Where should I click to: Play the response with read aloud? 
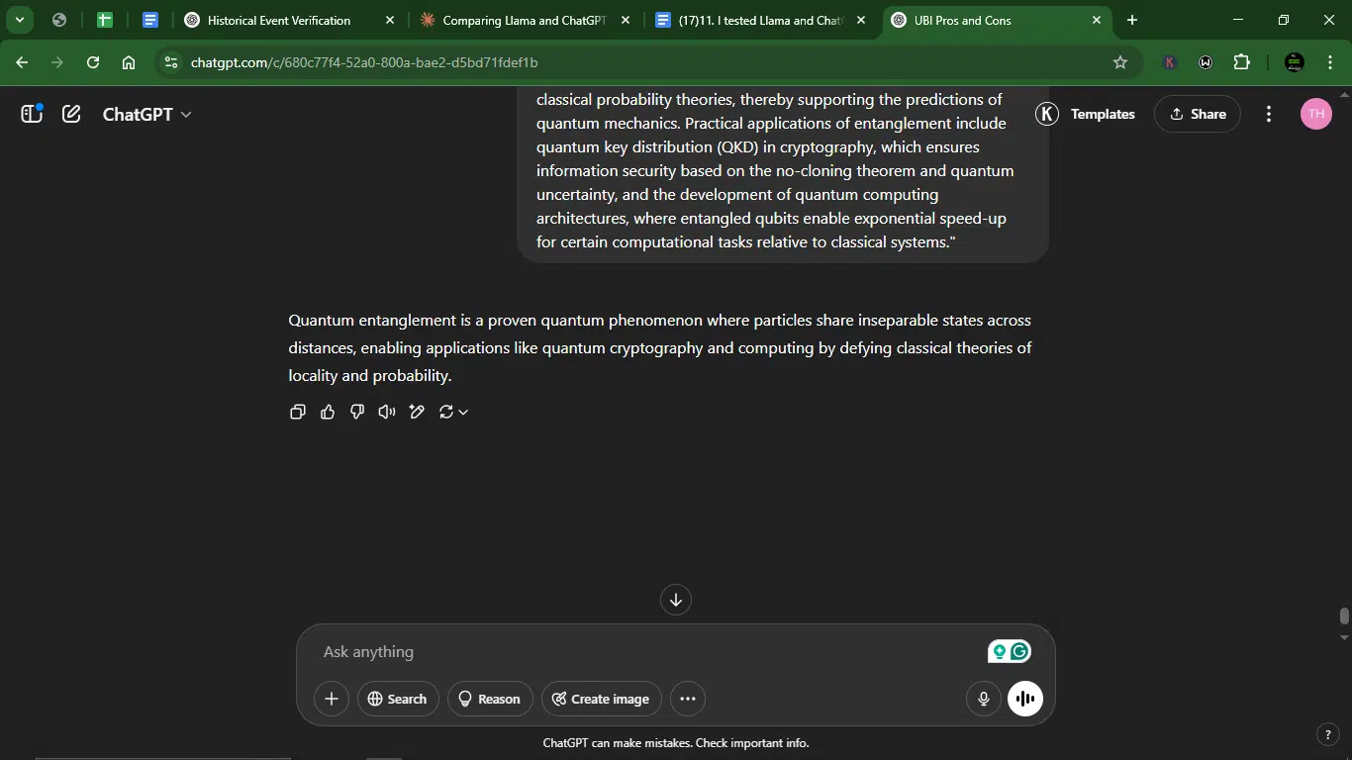point(387,412)
